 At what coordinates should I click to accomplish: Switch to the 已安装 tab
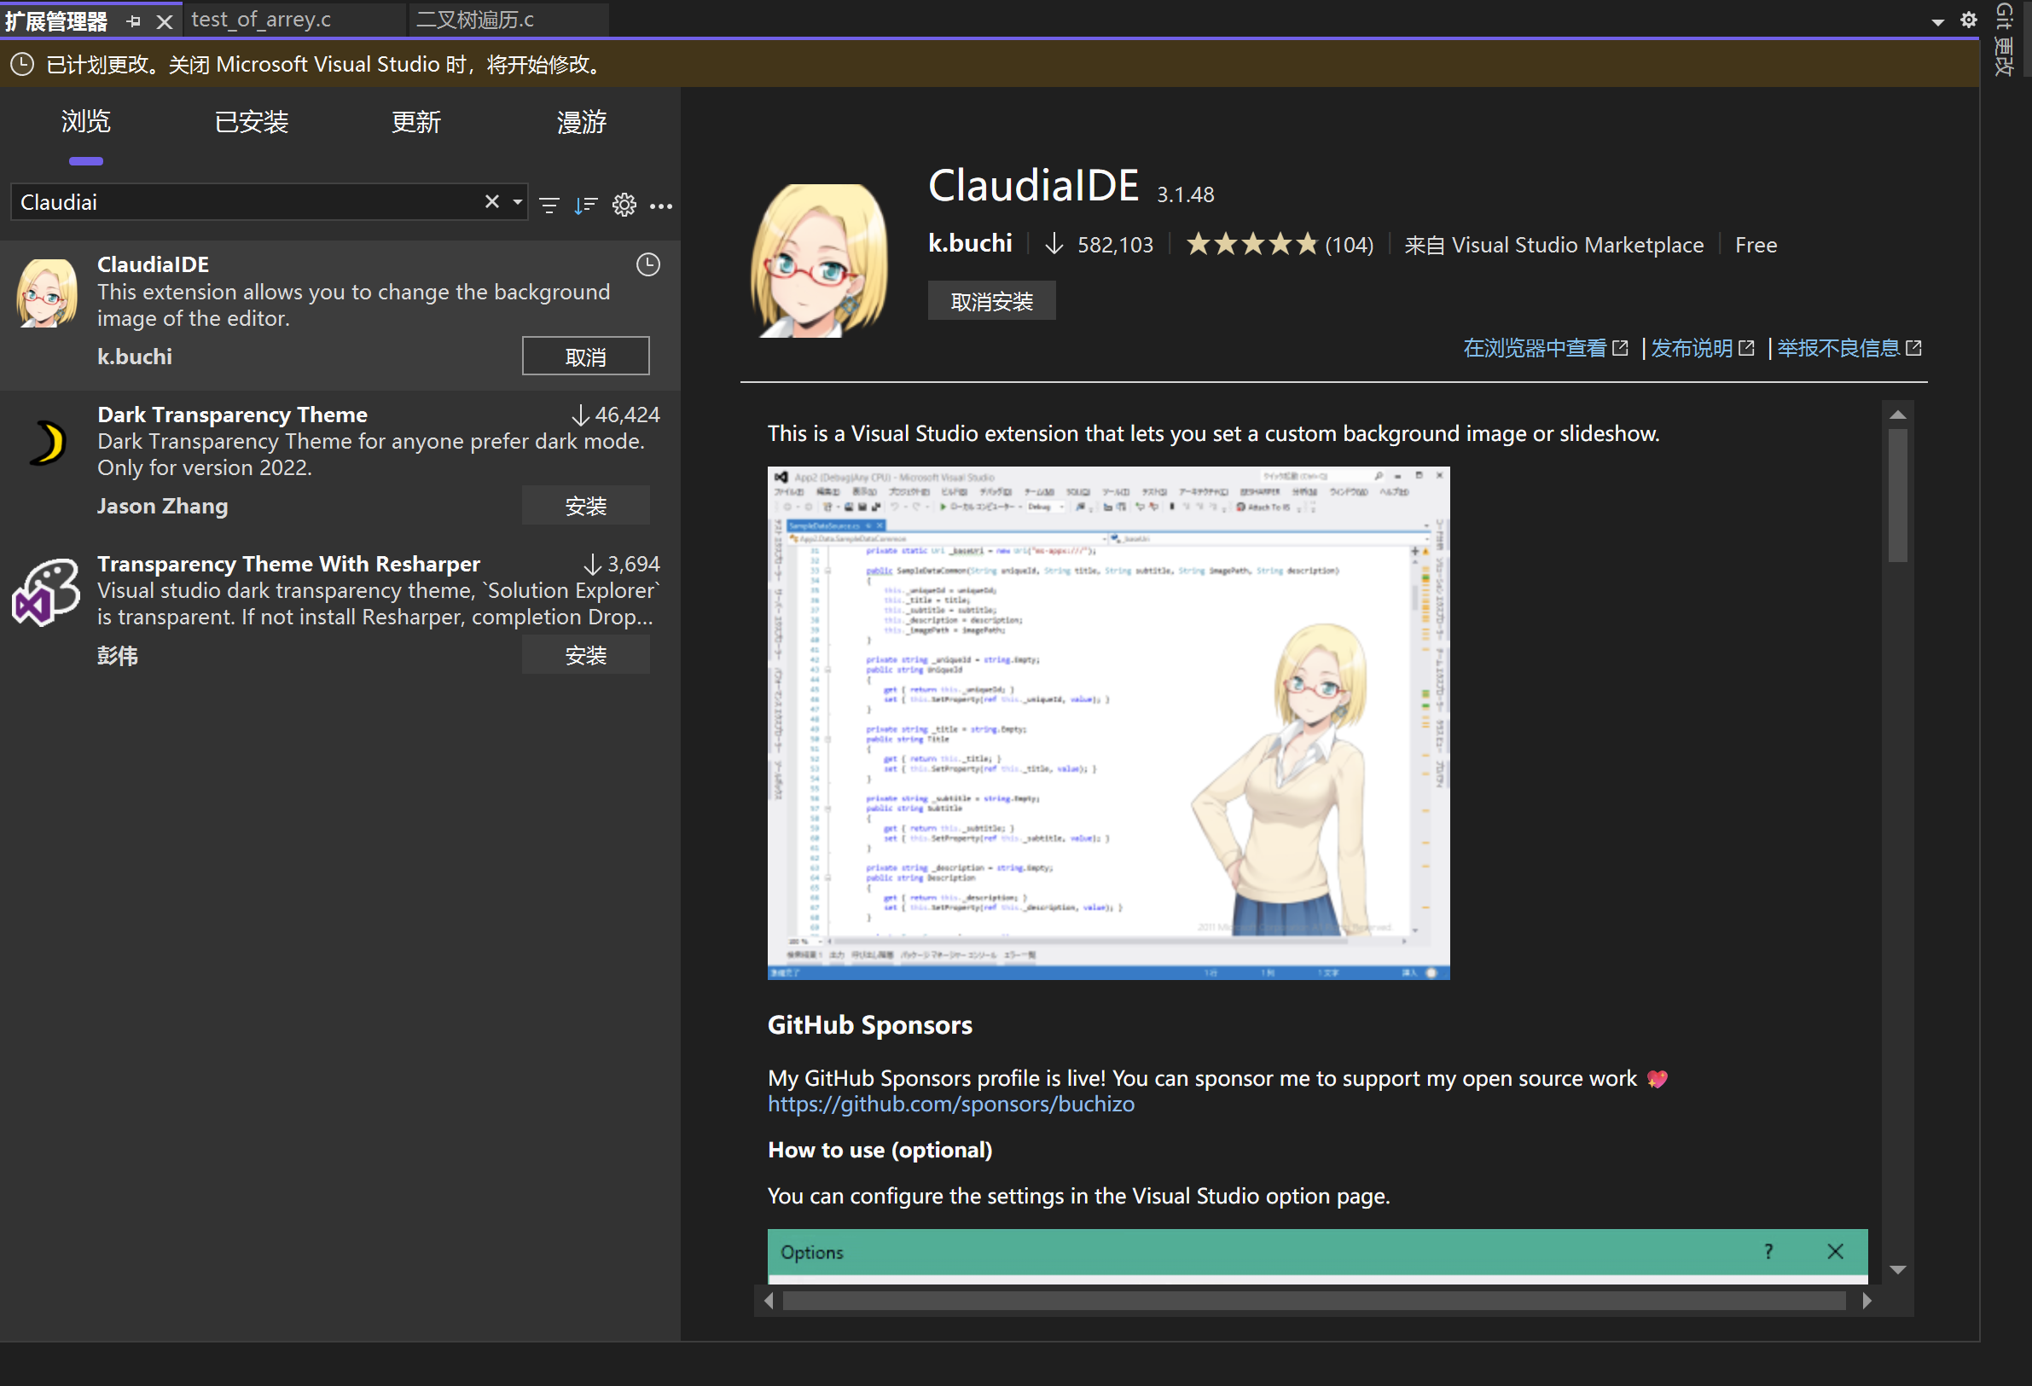tap(251, 122)
